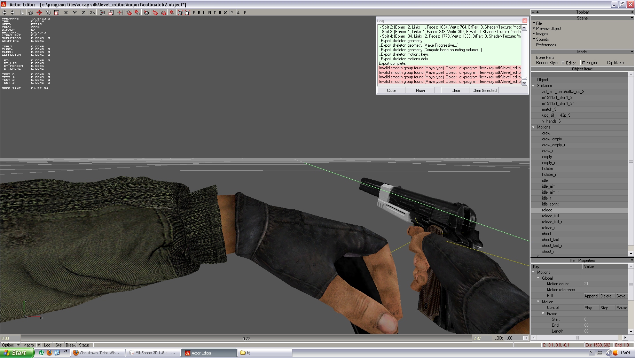Click the Zoom Extents cube icon
The height and width of the screenshot is (358, 635).
pos(180,13)
